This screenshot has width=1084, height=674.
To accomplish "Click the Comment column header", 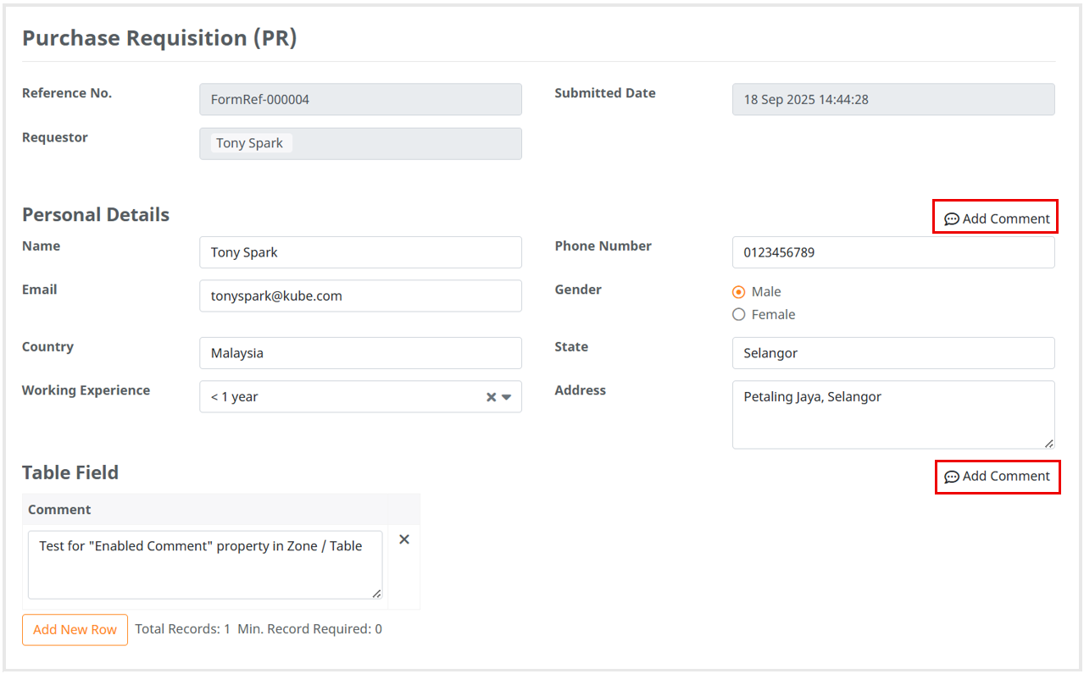I will [x=205, y=510].
